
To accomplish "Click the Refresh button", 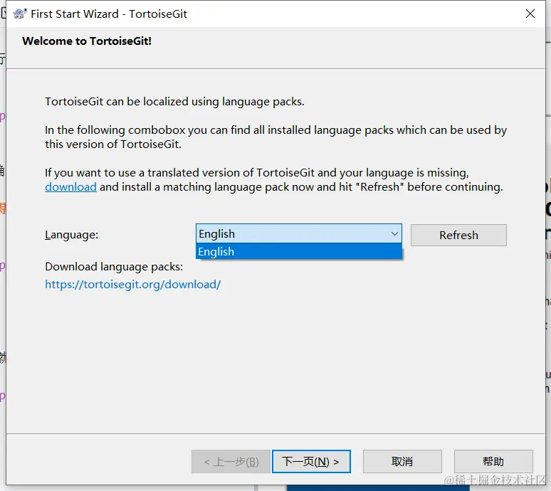I will point(458,235).
